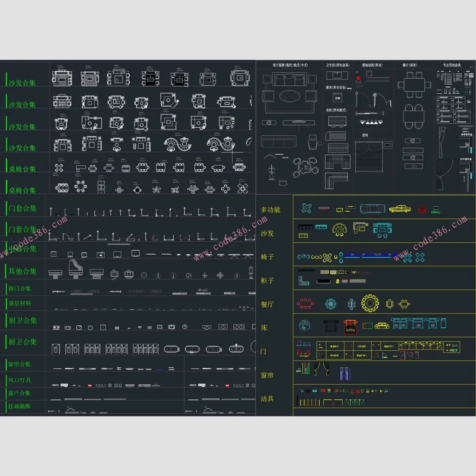Click the 入墙移门 门洞随意 note
The image size is (476, 476).
pos(85,292)
